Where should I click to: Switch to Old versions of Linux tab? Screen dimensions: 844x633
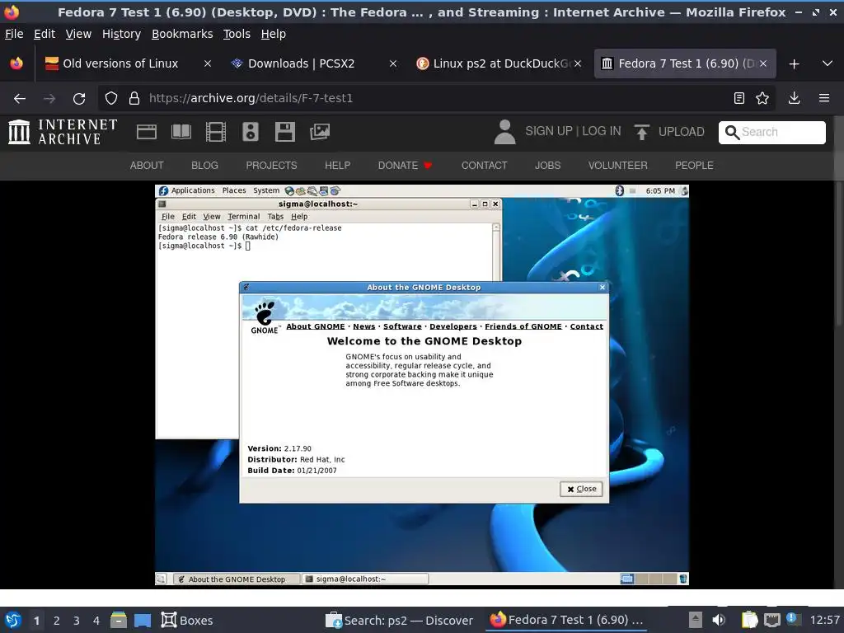click(x=120, y=63)
